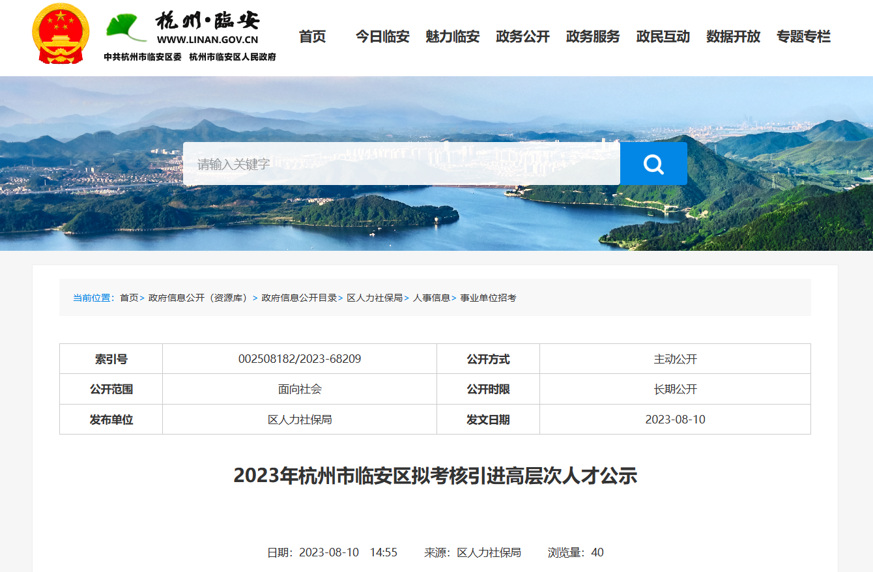Click the 杭州市临安区人民政府 header text
873x572 pixels.
[233, 57]
